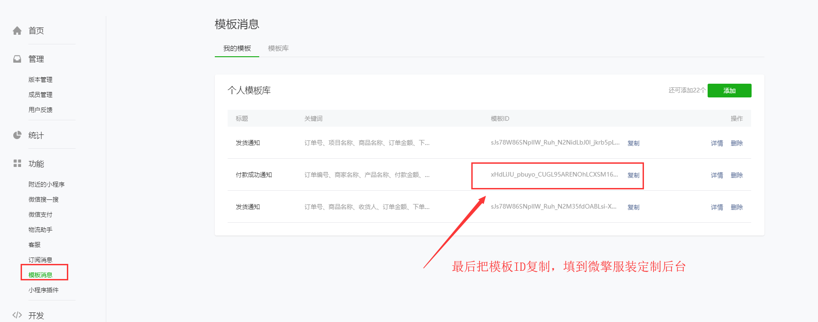Open 小程序插件
Image resolution: width=818 pixels, height=322 pixels.
tap(44, 290)
